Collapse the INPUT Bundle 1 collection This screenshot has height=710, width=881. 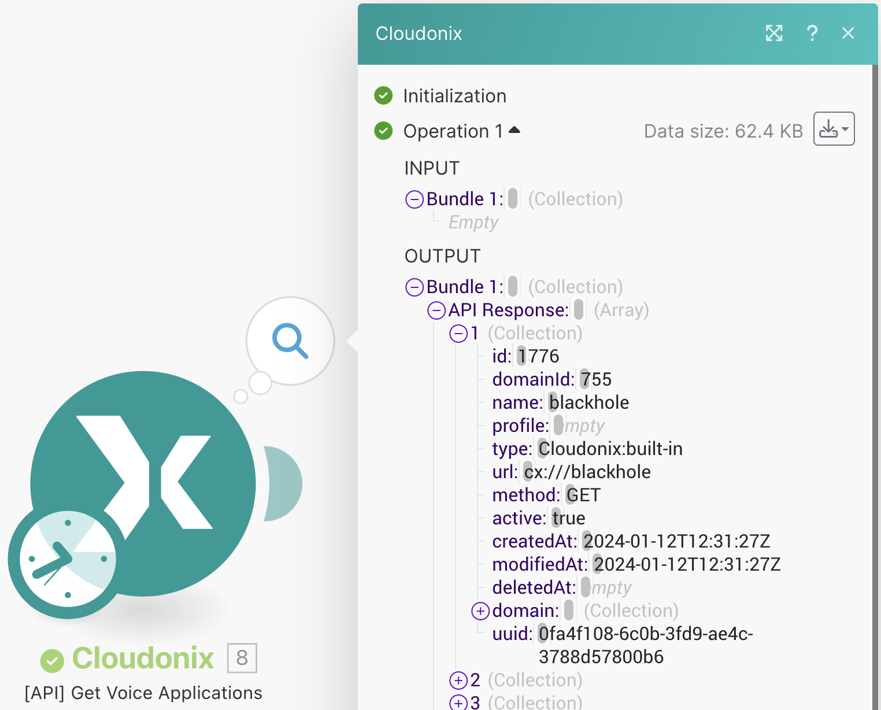point(414,199)
